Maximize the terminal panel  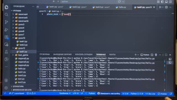[x=166, y=55]
